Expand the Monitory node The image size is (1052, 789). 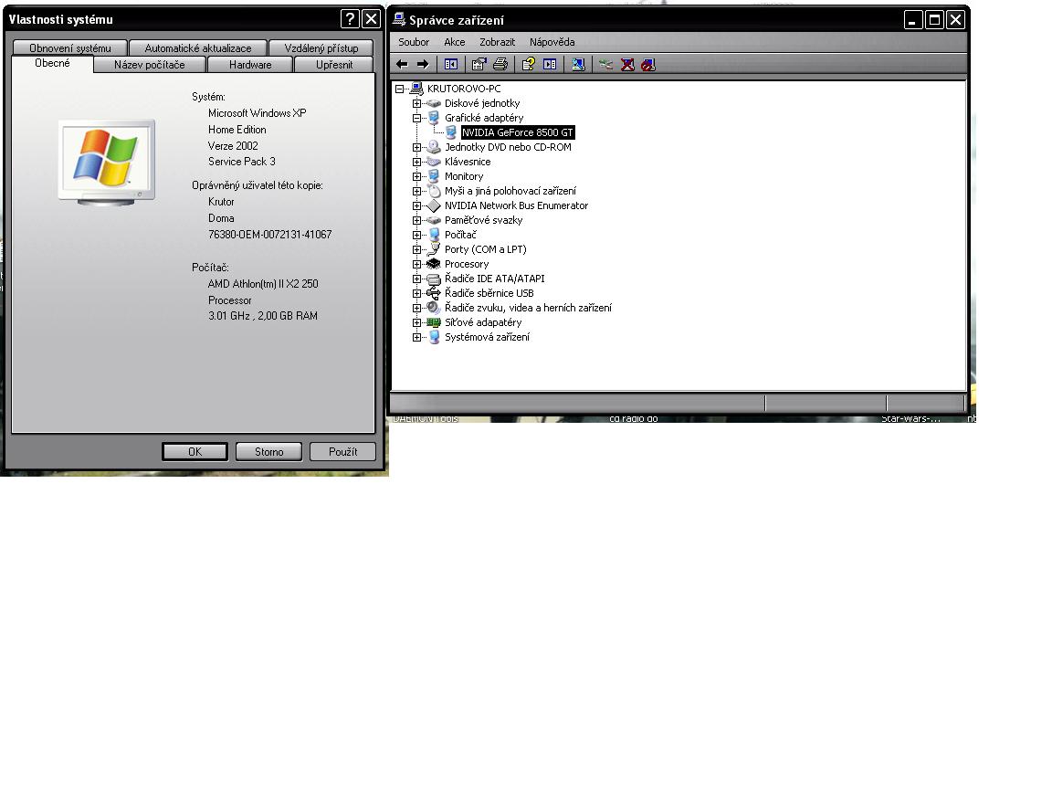[x=416, y=176]
